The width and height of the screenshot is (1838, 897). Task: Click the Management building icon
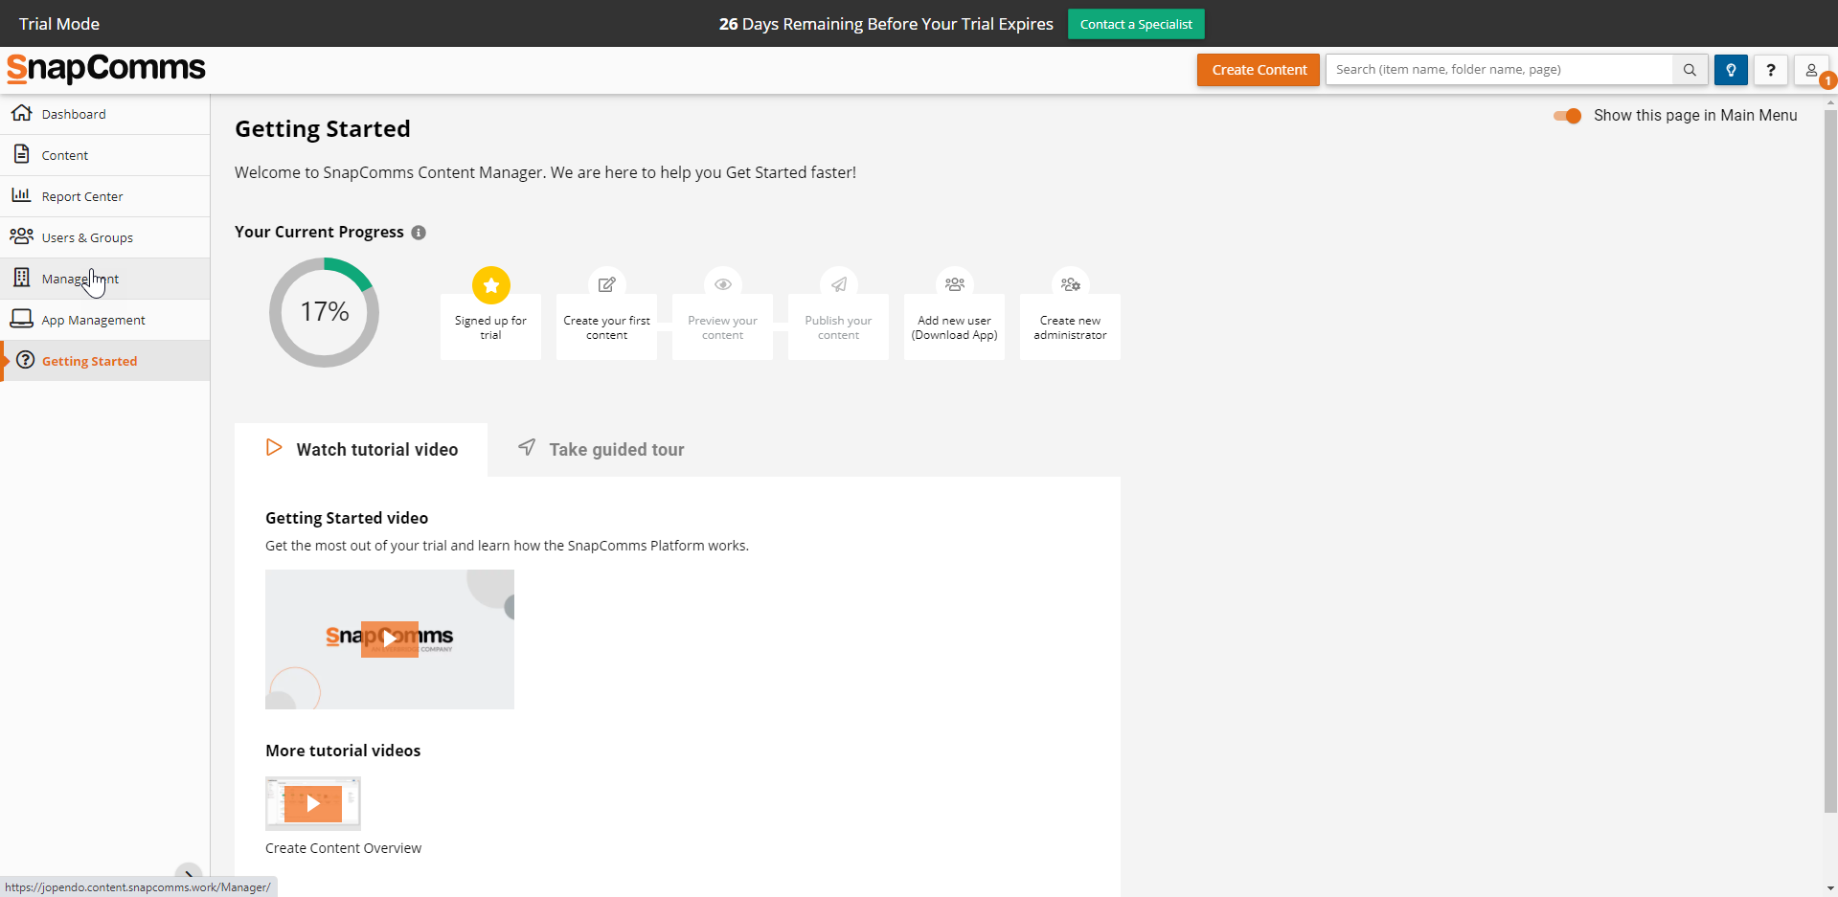click(21, 278)
